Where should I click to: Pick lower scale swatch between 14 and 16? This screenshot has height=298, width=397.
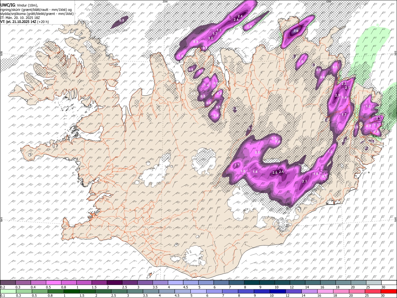coord(310,291)
